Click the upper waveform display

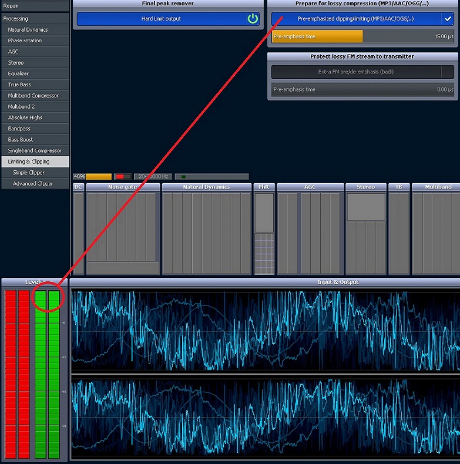[266, 331]
